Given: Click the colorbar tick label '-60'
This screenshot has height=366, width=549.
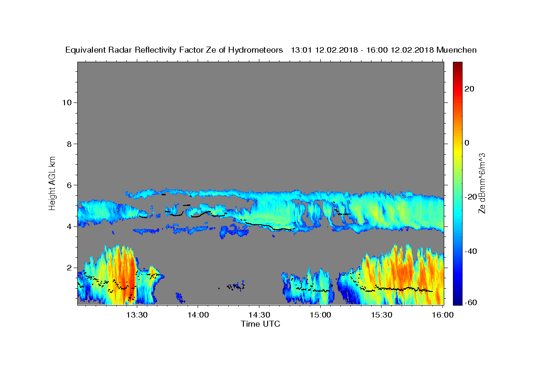Looking at the screenshot, I should [x=471, y=302].
